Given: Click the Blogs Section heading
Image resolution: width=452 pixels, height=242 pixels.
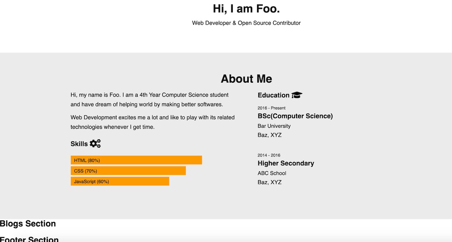Looking at the screenshot, I should coord(28,224).
